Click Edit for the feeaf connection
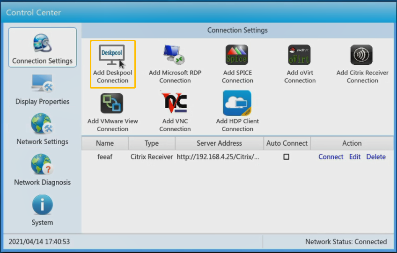The height and width of the screenshot is (253, 397). click(355, 157)
